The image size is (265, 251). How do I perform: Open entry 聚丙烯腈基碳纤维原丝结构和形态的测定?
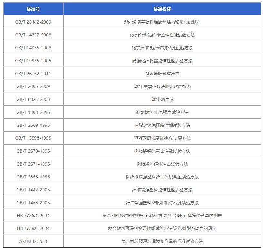coord(163,22)
